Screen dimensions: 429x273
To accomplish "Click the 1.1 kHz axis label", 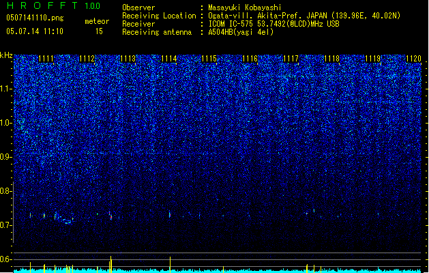I will (x=5, y=89).
